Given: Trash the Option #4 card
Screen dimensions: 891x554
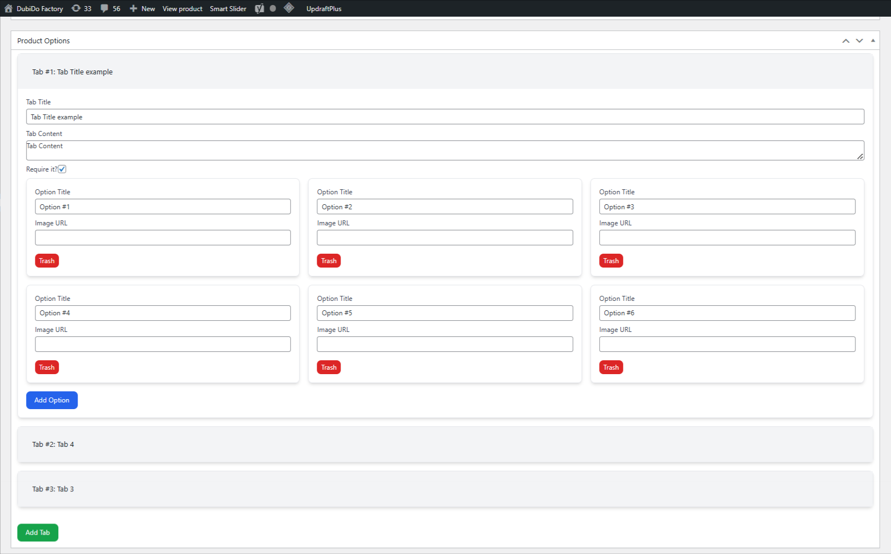Looking at the screenshot, I should coord(47,367).
